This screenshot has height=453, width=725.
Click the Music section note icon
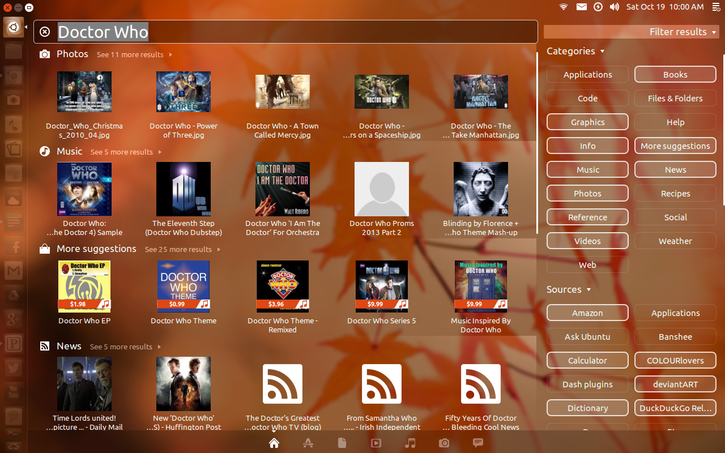(44, 152)
